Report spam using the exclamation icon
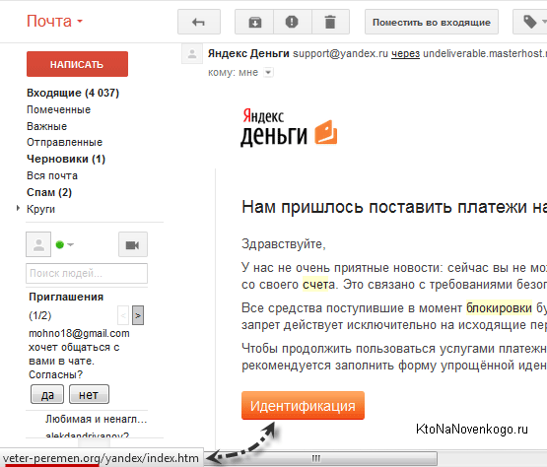Viewport: 547px width, 467px height. coord(293,22)
